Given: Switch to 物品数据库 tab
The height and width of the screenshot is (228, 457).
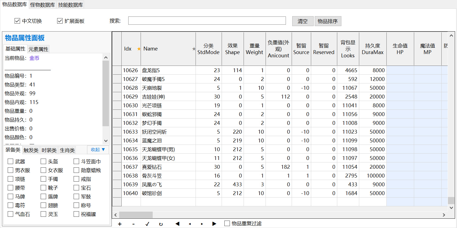Looking at the screenshot, I should (15, 4).
